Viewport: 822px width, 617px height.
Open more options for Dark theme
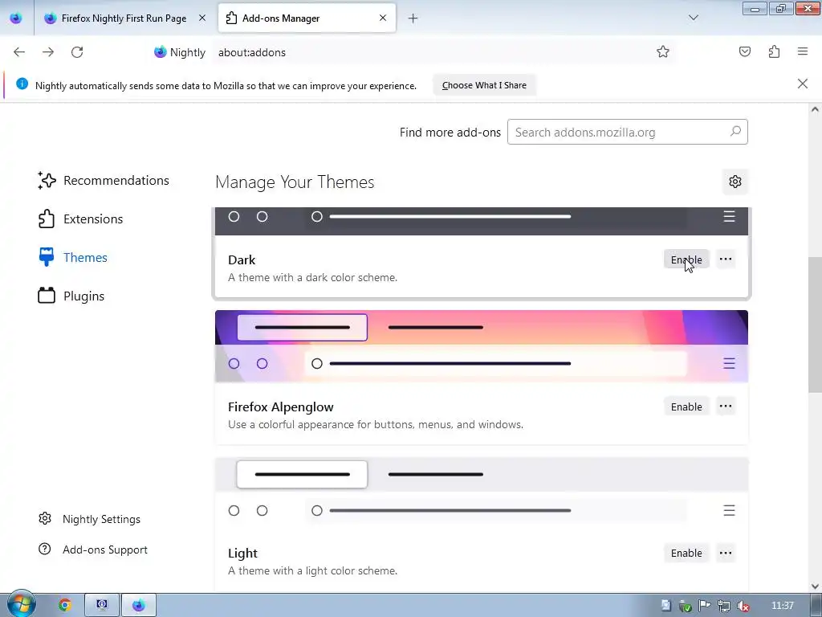tap(726, 259)
